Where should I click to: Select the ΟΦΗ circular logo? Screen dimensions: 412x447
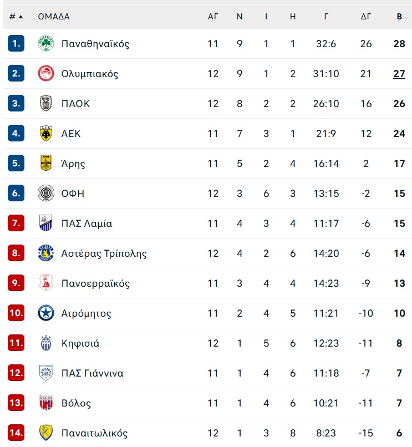(46, 193)
